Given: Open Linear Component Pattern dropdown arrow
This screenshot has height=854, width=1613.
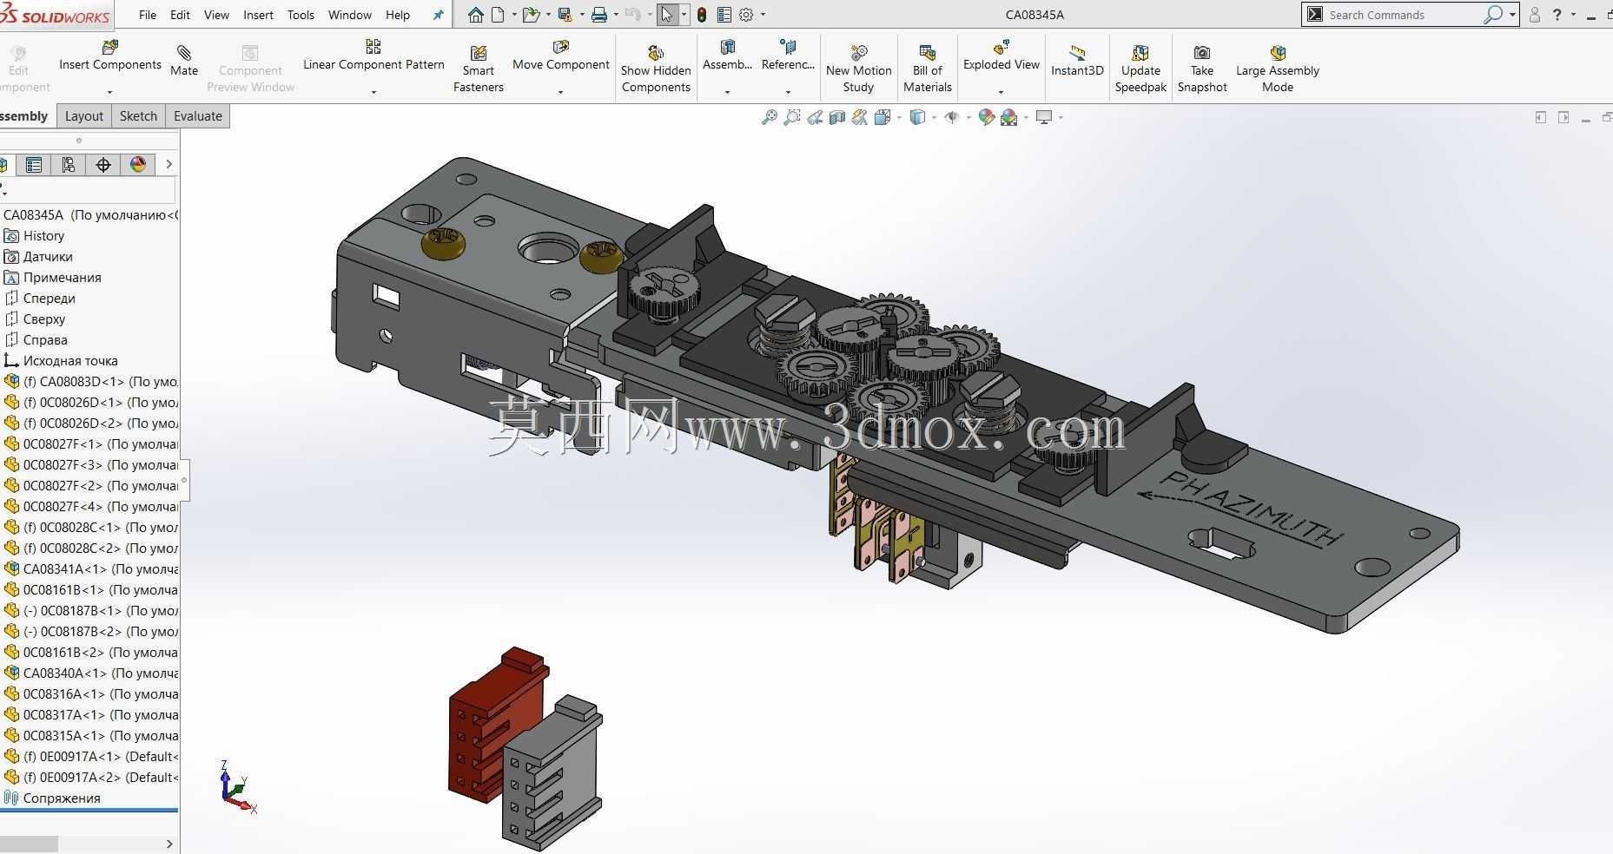Looking at the screenshot, I should point(374,92).
